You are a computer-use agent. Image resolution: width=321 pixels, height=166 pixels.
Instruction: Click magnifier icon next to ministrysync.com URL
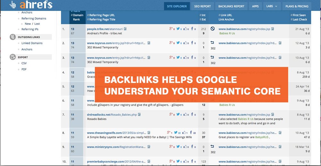click(x=149, y=147)
